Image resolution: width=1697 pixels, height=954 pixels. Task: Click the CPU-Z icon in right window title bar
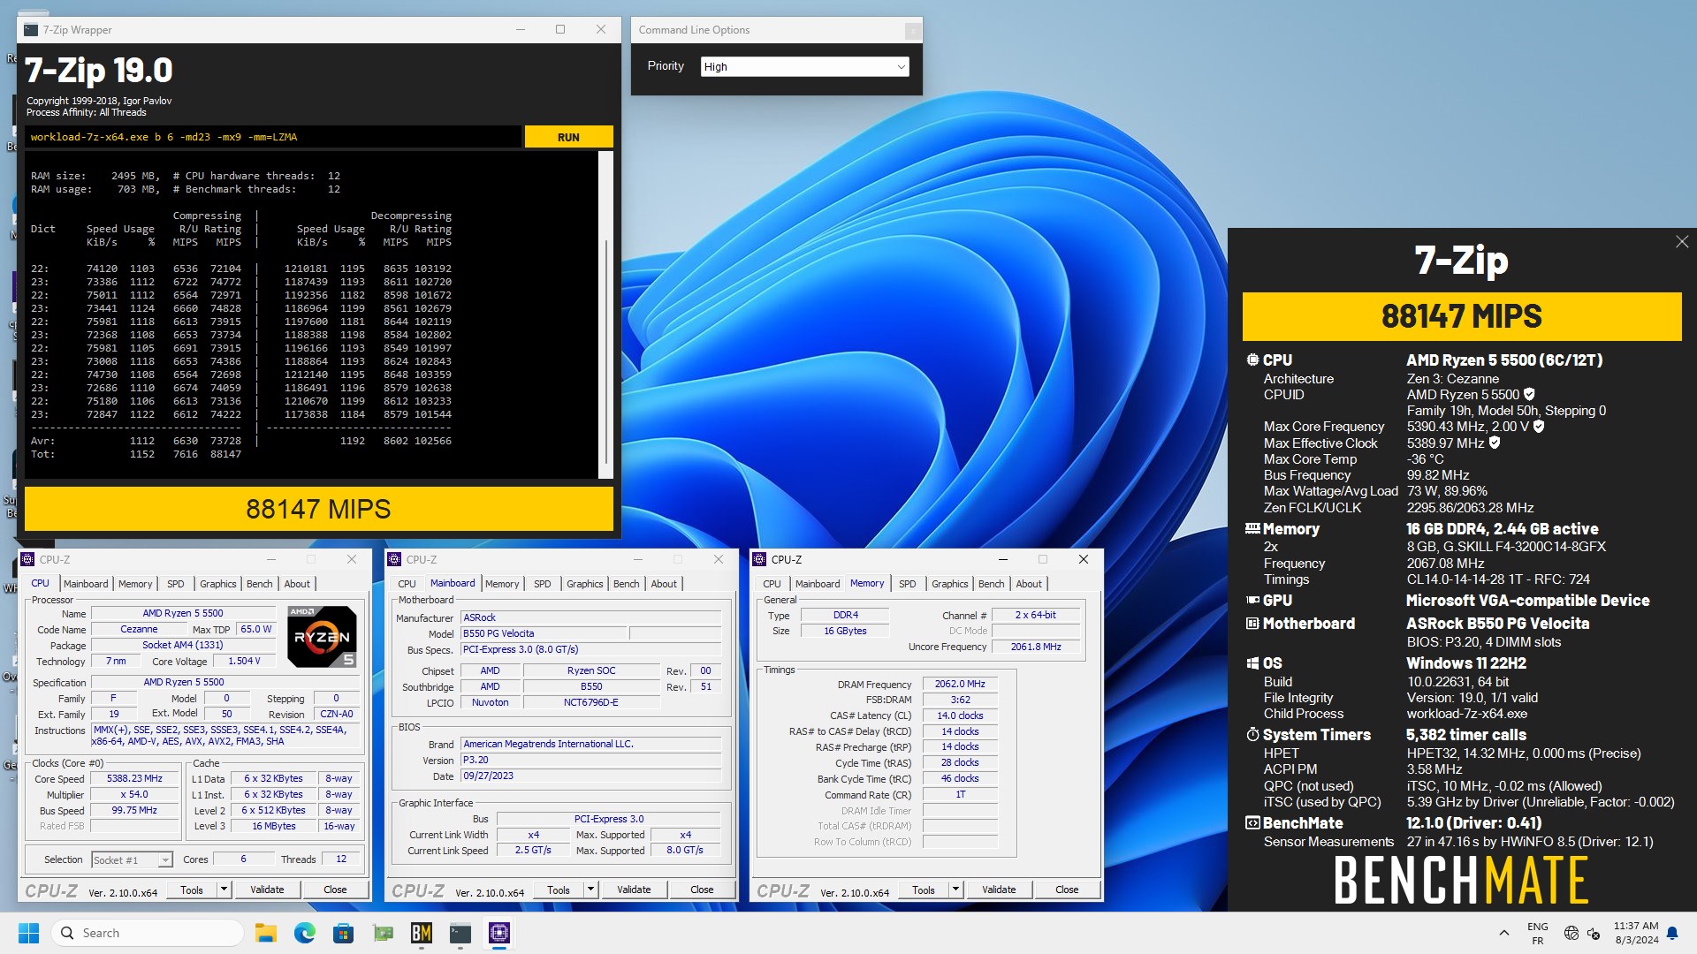759,559
